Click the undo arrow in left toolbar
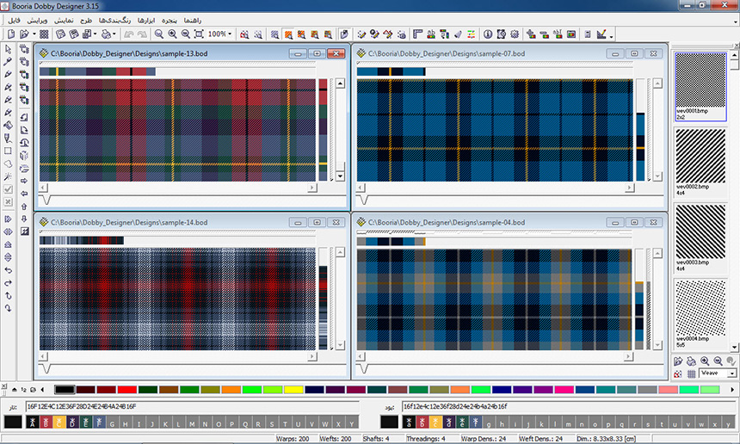 pyautogui.click(x=8, y=270)
